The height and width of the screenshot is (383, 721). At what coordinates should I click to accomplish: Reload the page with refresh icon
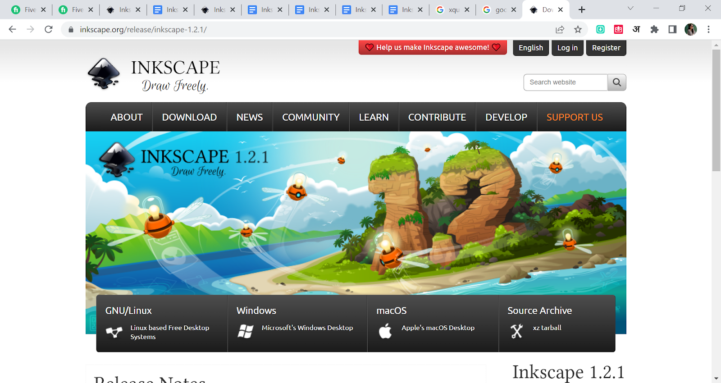[49, 29]
